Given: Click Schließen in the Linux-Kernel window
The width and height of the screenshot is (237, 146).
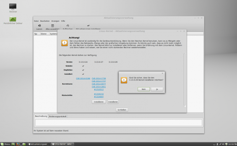Looking at the screenshot, I should (122, 110).
